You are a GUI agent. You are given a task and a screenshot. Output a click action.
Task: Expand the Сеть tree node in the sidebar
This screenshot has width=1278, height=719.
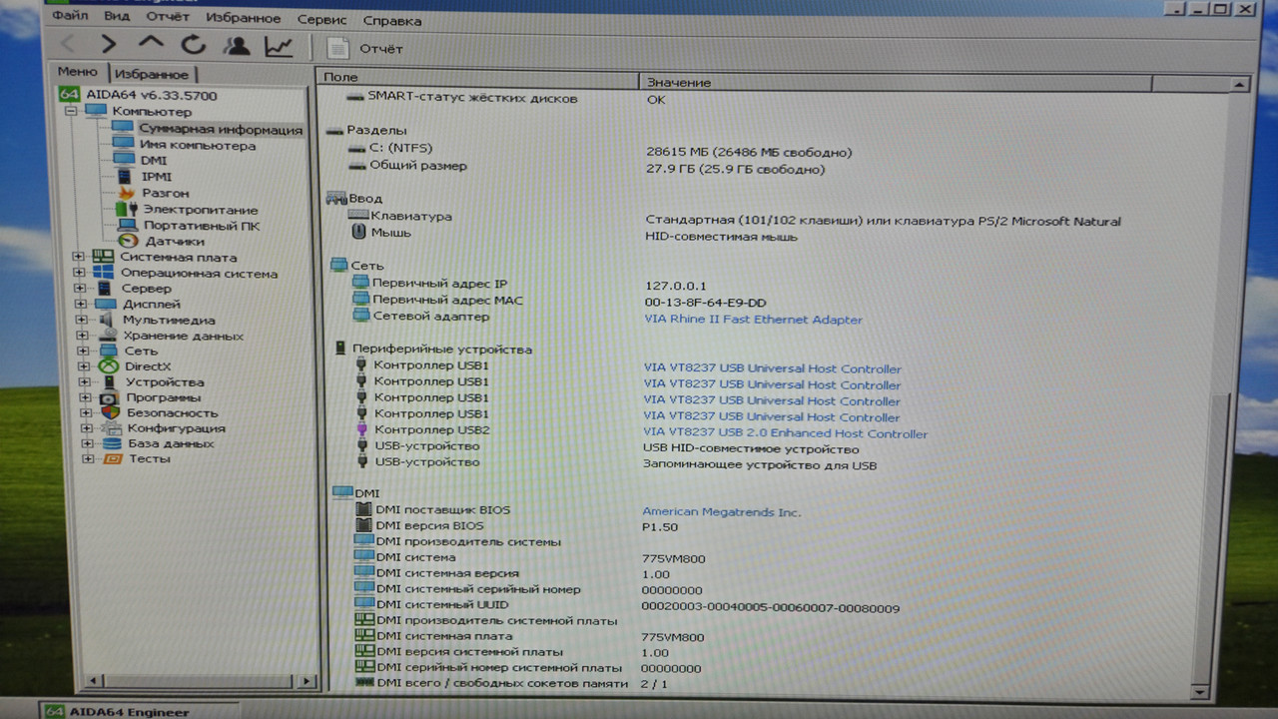(x=82, y=352)
